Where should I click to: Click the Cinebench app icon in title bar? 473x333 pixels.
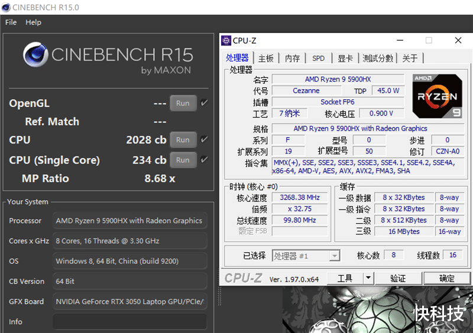[6, 7]
